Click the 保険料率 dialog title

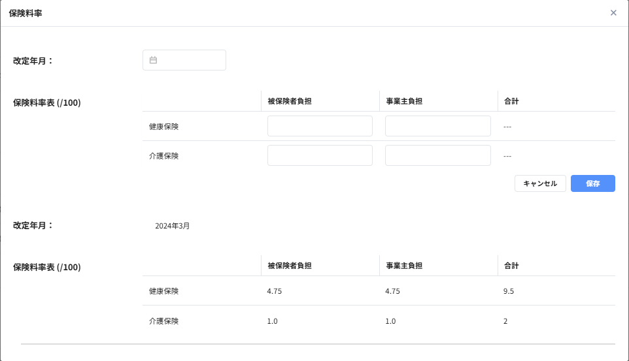tap(25, 13)
